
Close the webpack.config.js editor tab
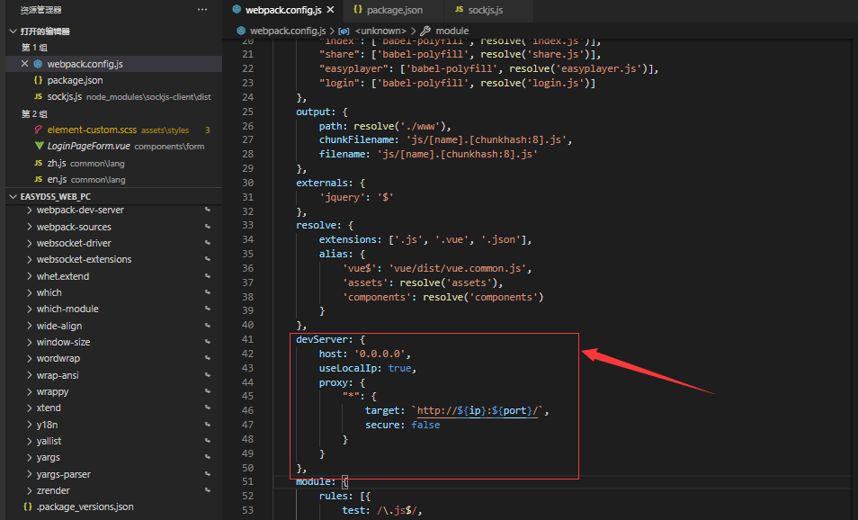coord(330,10)
